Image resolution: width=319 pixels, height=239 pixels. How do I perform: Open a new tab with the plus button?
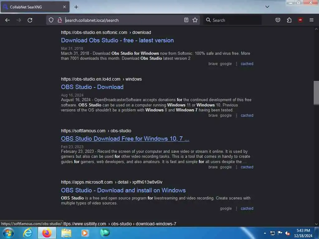click(76, 7)
